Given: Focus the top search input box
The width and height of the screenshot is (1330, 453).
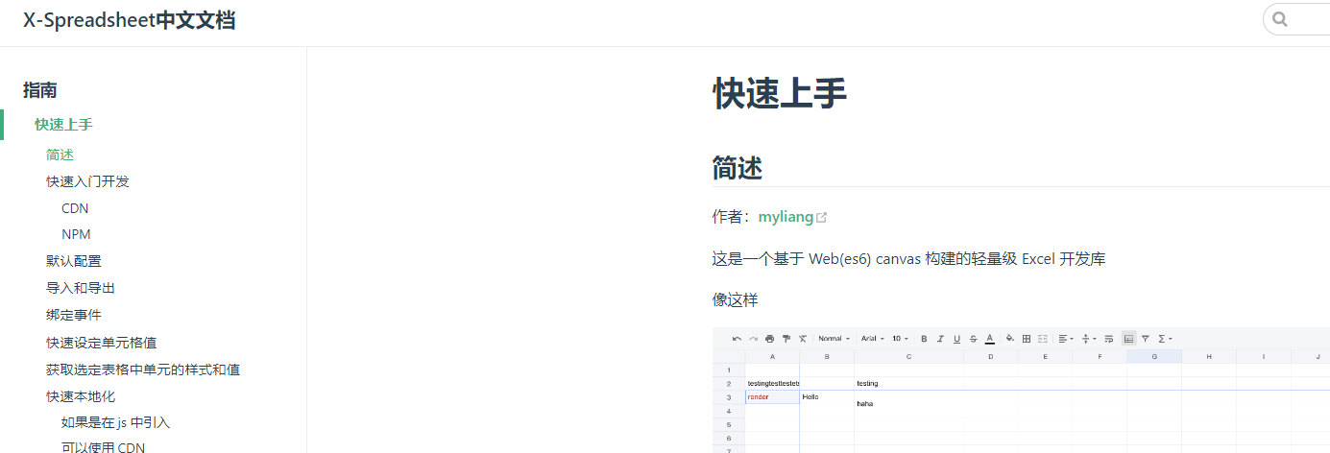Looking at the screenshot, I should click(x=1297, y=18).
